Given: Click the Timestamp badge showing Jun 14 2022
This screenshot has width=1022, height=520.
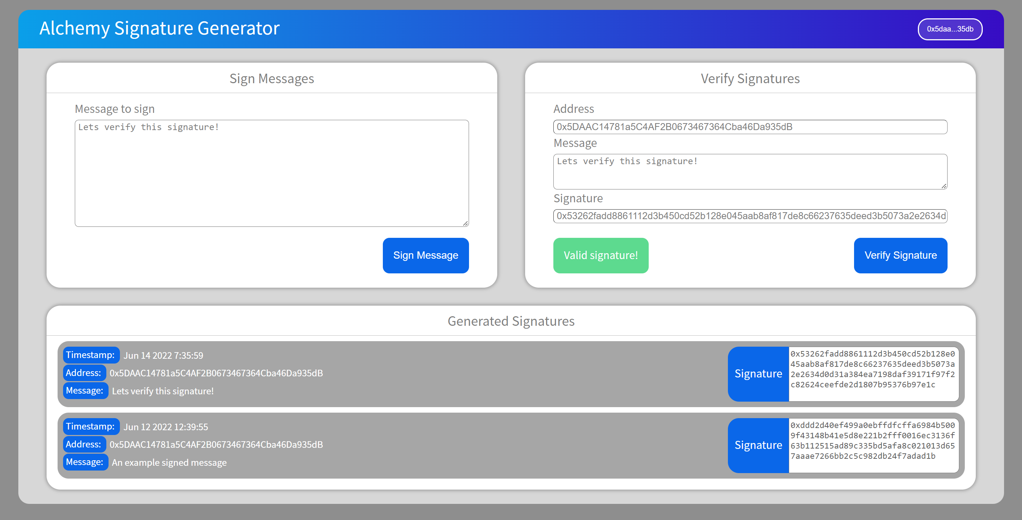Looking at the screenshot, I should (x=91, y=355).
